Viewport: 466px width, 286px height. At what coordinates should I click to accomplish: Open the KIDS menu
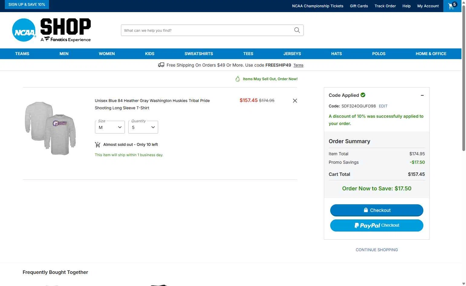point(150,54)
